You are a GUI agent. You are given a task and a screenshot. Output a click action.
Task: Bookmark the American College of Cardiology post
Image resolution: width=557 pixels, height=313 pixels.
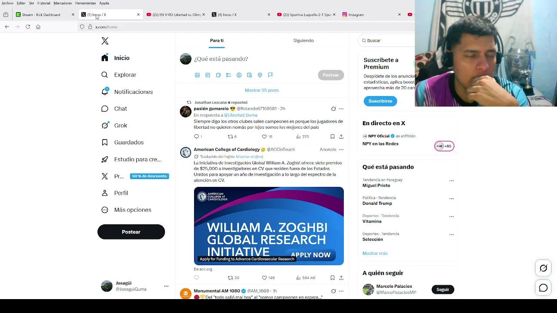(332, 278)
